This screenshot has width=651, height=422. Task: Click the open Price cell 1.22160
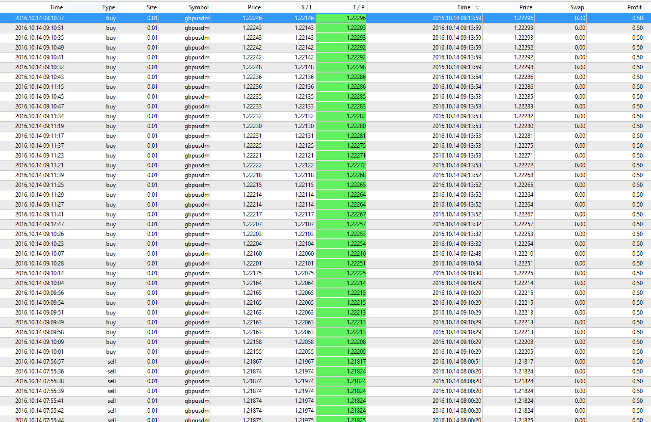point(252,254)
